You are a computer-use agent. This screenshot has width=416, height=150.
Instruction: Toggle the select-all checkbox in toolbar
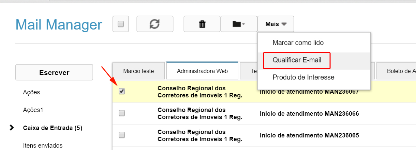120,24
